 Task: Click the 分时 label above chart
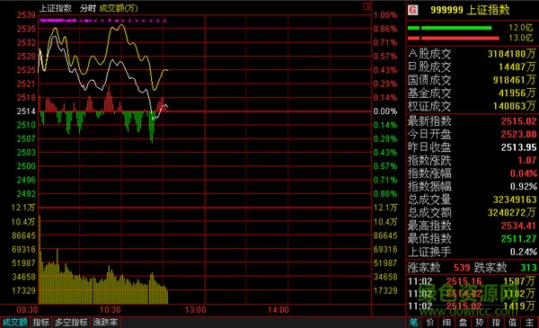tap(88, 8)
